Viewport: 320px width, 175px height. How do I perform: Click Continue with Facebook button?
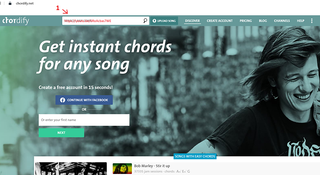pos(84,100)
